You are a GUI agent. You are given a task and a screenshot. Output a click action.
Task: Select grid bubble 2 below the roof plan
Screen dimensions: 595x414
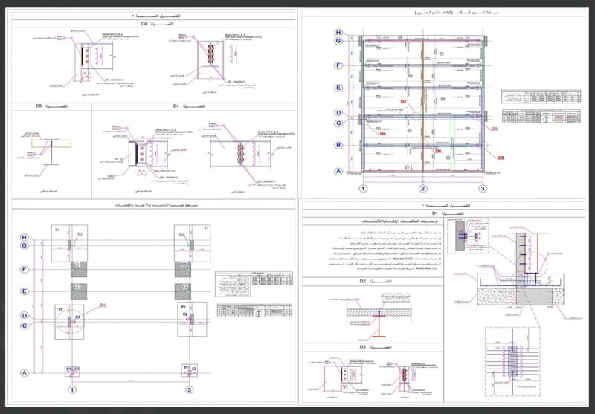(422, 189)
